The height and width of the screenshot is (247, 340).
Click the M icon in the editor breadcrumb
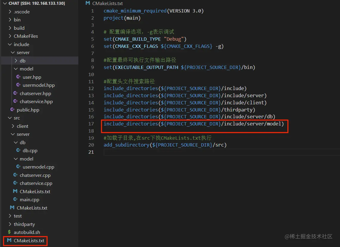(x=88, y=3)
